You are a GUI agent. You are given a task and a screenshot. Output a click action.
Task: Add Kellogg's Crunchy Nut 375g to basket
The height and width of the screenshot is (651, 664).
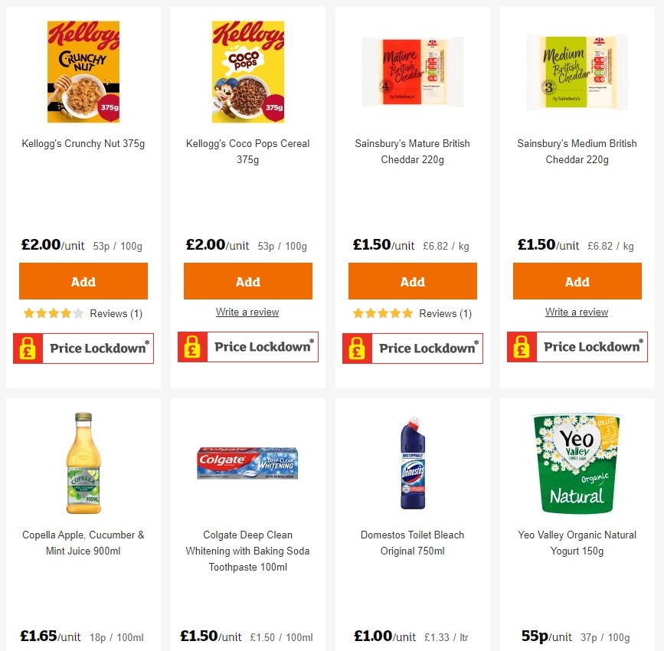click(83, 280)
